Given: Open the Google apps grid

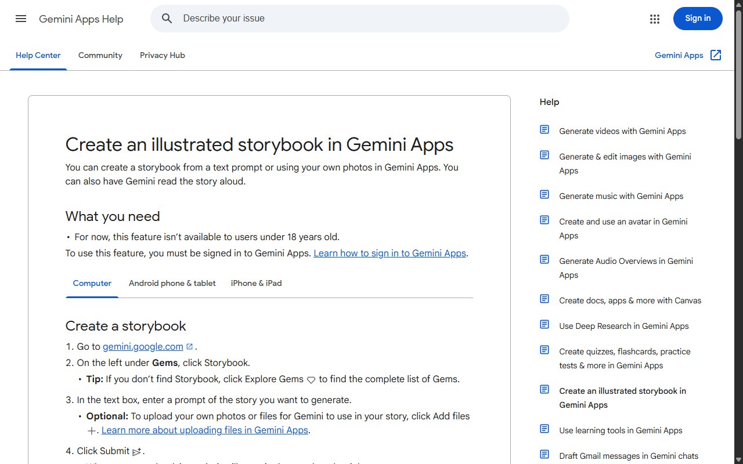Looking at the screenshot, I should [x=655, y=19].
